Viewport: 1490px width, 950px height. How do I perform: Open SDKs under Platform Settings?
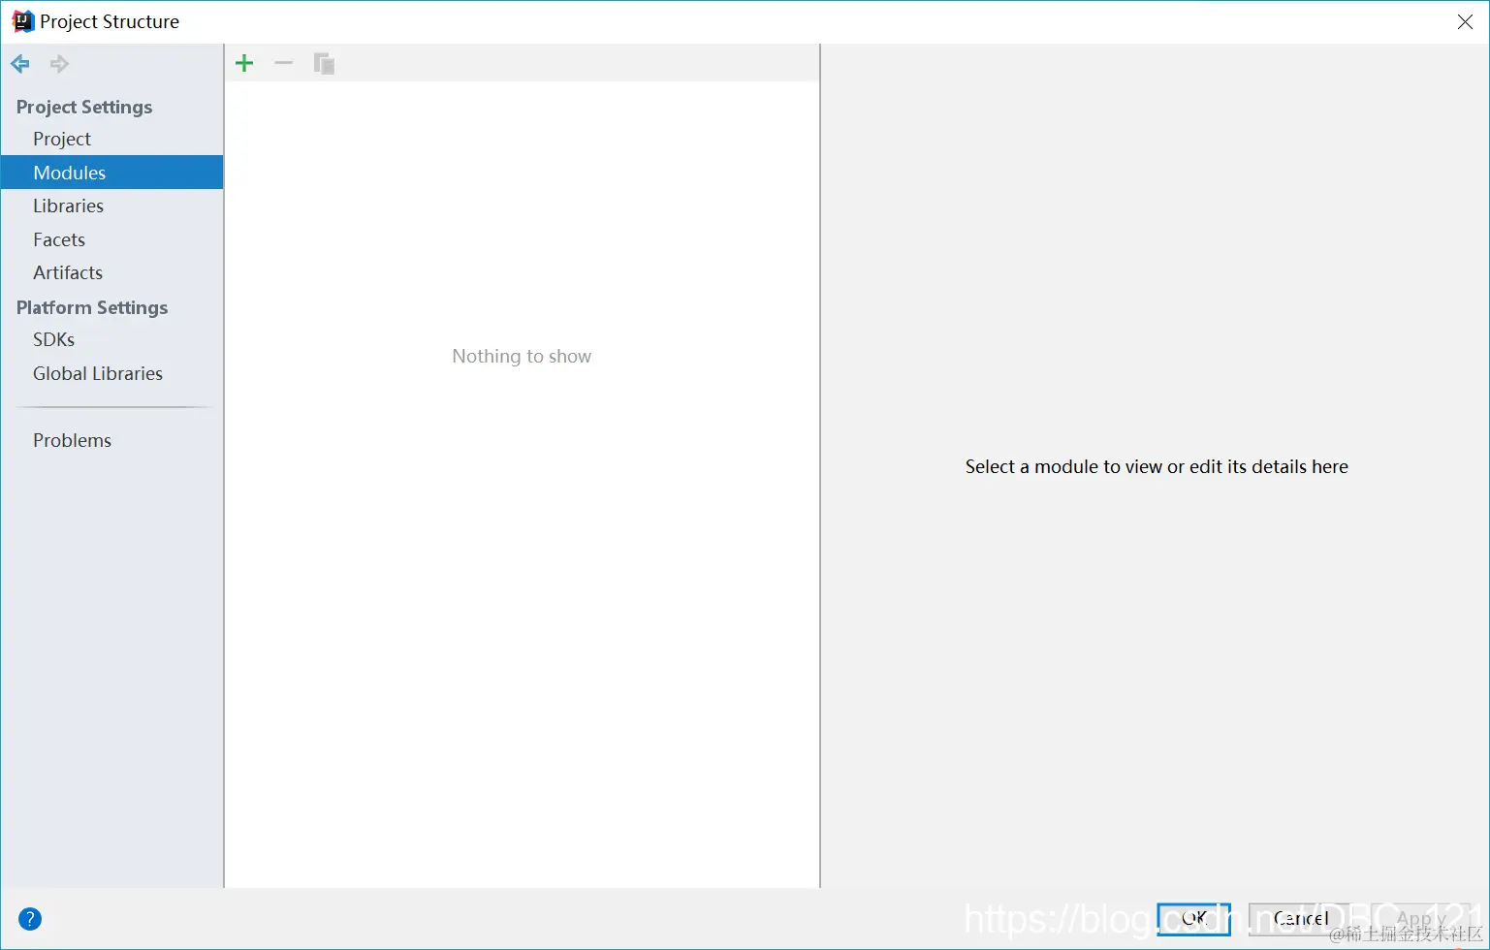tap(111, 339)
